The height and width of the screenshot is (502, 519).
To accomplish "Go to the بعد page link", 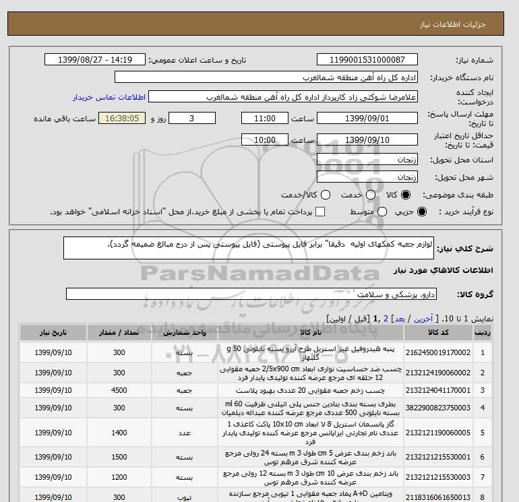I will (x=400, y=319).
